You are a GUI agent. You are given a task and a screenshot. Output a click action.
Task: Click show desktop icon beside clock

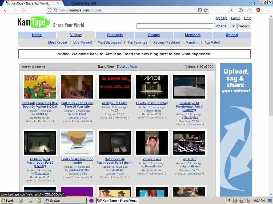(x=270, y=201)
